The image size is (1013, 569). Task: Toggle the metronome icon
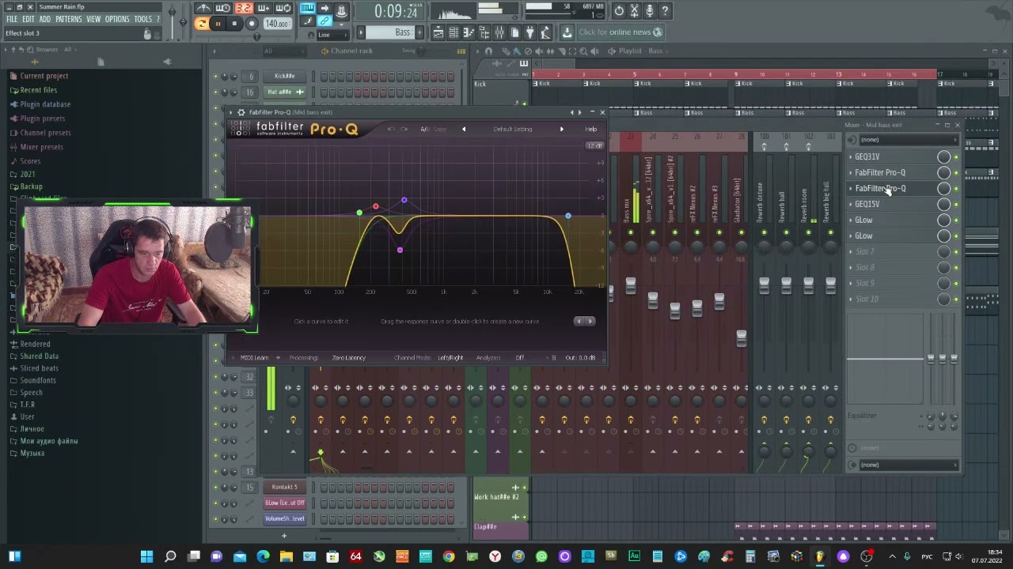coord(203,9)
